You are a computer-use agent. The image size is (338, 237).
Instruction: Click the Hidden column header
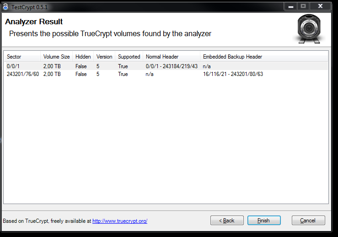83,57
